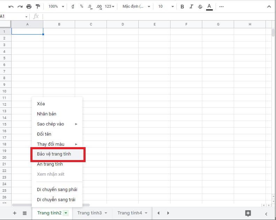Viewport: 276px width, 220px height.
Task: Apply currency format (đ) icon
Action: tap(73, 7)
